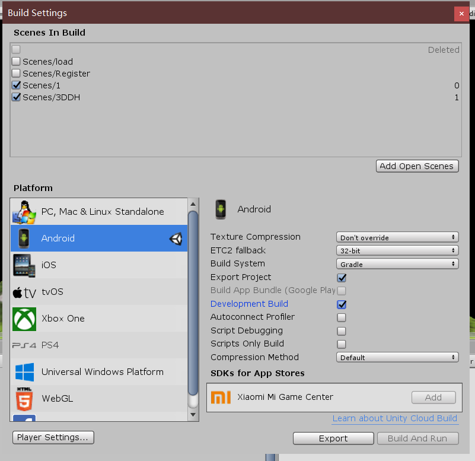475x461 pixels.
Task: Click the Android robot icon in platform list
Action: tap(24, 239)
